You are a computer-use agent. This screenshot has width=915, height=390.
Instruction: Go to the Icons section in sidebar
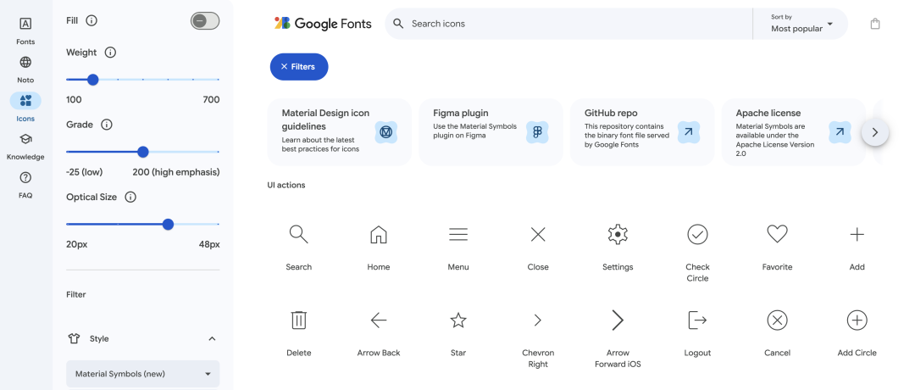(25, 108)
